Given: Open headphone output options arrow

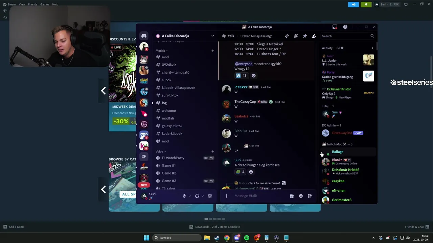Looking at the screenshot, I should (x=203, y=196).
